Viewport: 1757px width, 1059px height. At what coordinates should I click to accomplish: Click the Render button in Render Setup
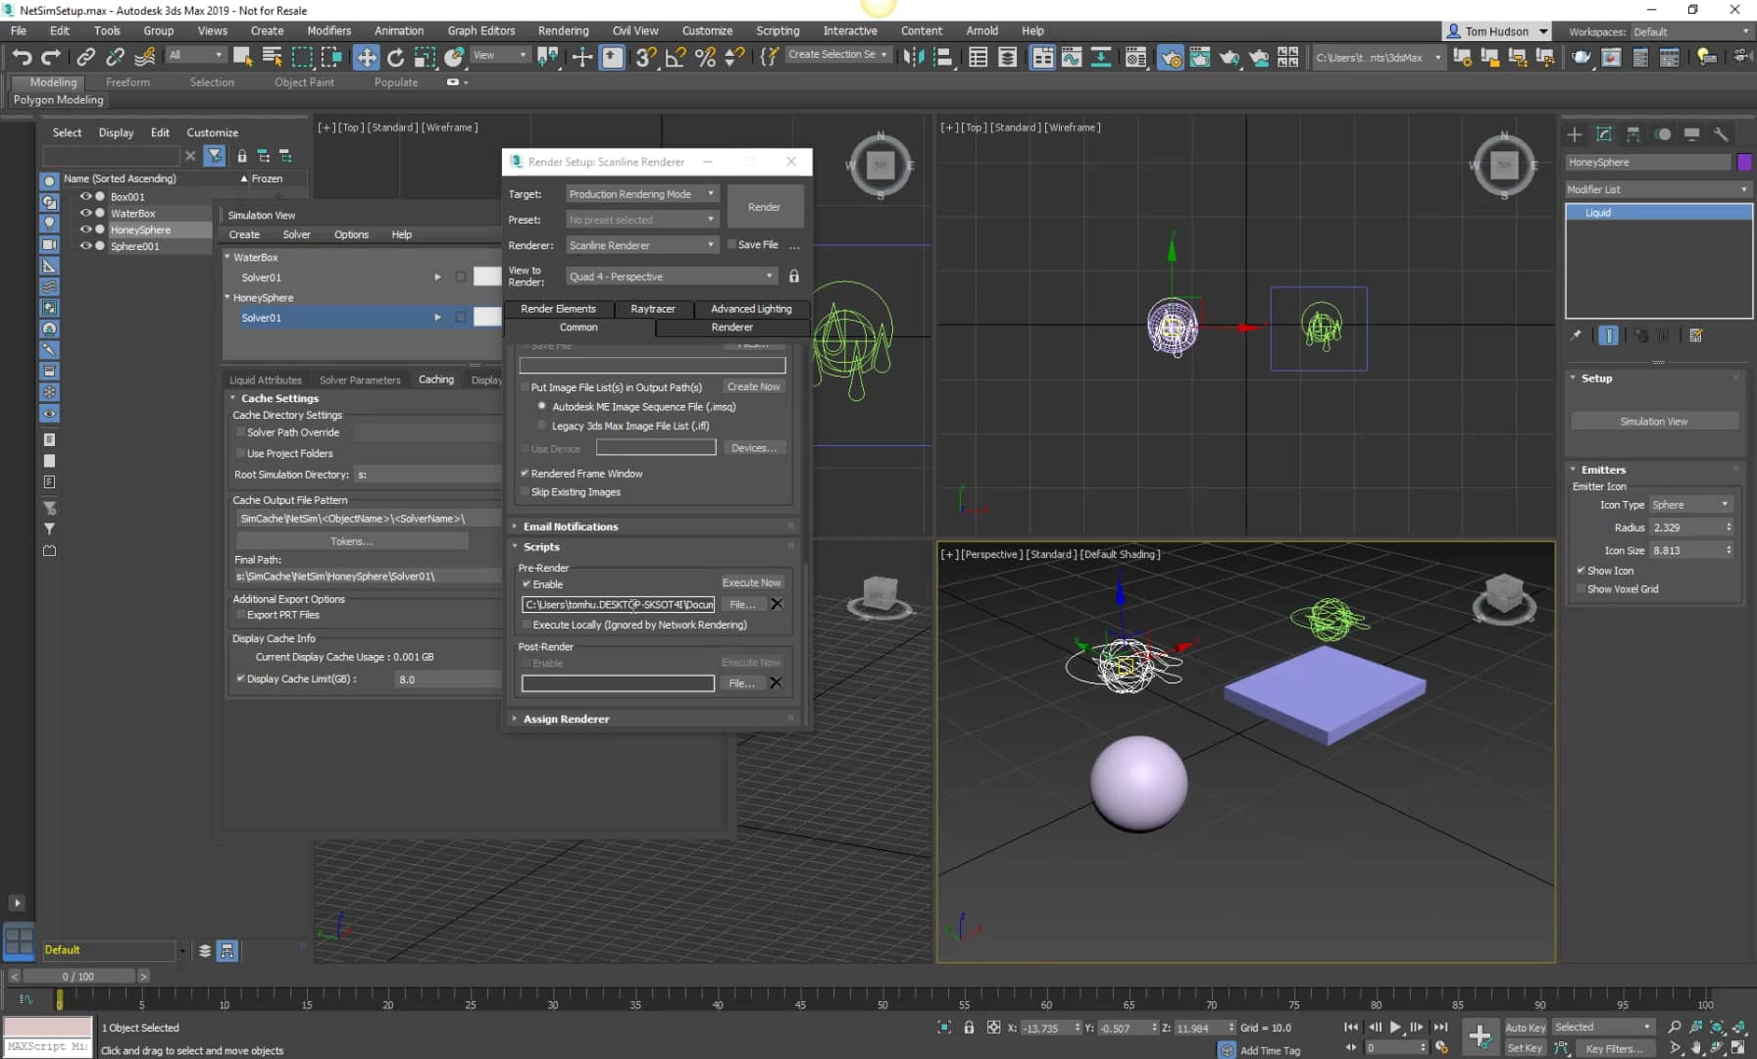coord(764,207)
